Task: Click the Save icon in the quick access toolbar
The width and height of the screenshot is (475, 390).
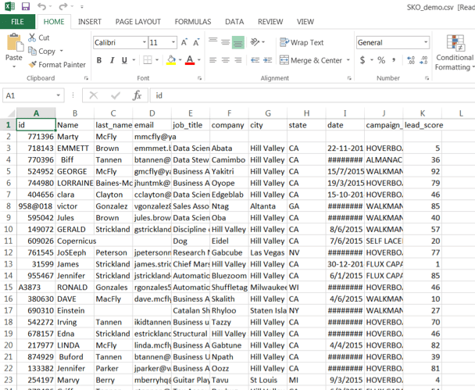Action: pyautogui.click(x=26, y=6)
